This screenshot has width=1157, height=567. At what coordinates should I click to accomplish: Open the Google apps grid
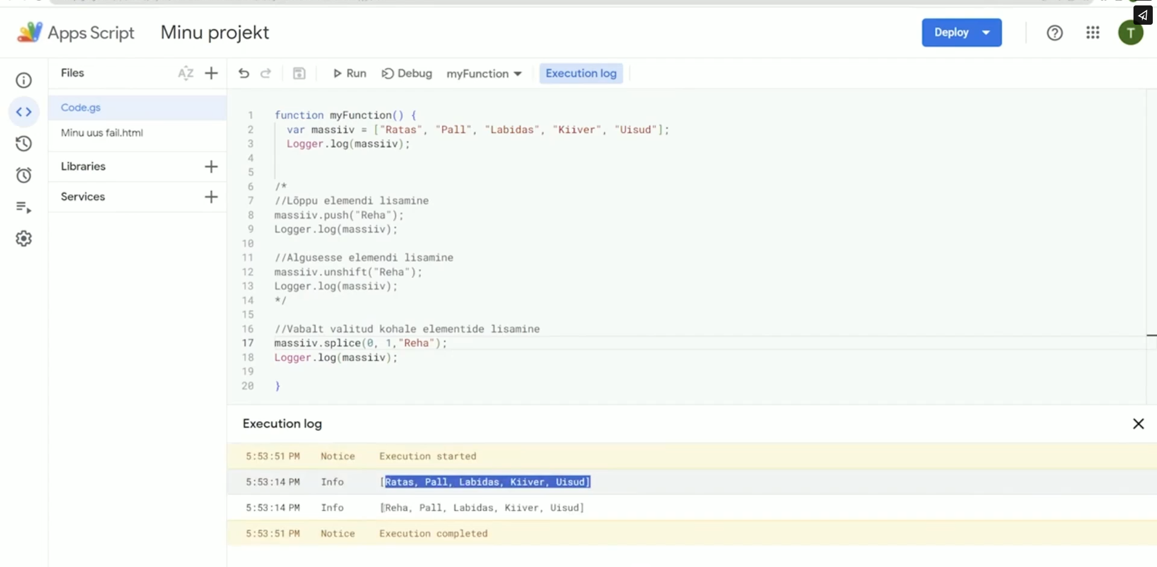(1092, 33)
